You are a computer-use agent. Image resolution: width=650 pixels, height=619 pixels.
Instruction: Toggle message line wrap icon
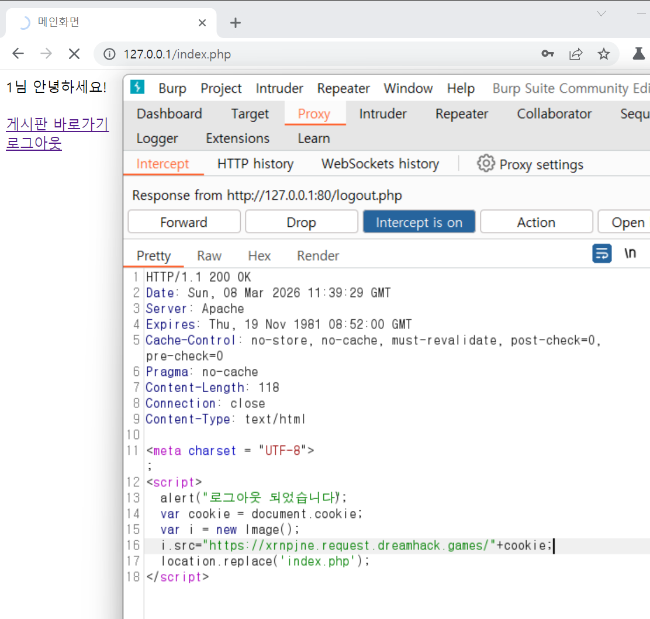(x=602, y=253)
